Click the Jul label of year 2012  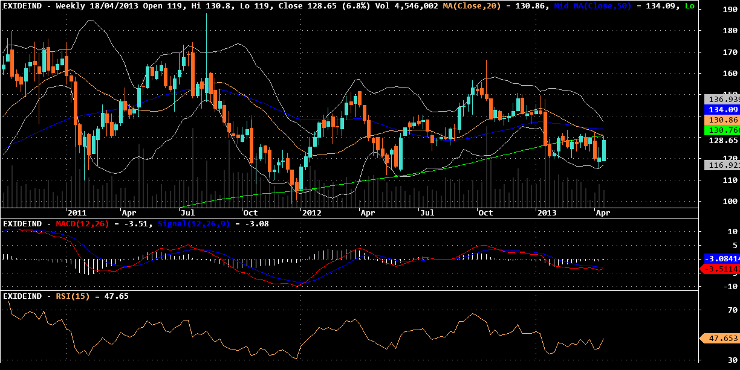(427, 213)
